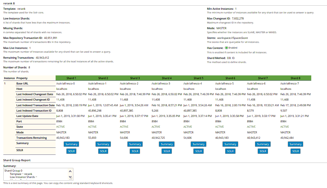Click Last Indexed Transaction ID 9,266

tap(155, 111)
